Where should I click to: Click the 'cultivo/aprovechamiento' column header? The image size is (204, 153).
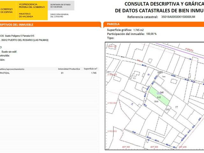pos(12,69)
